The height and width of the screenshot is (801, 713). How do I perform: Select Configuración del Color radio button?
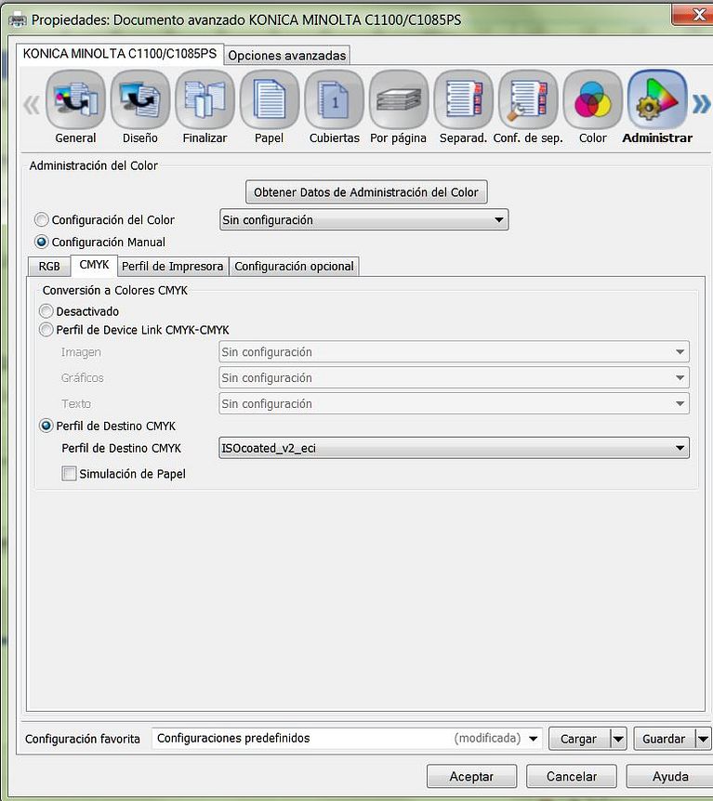[42, 219]
